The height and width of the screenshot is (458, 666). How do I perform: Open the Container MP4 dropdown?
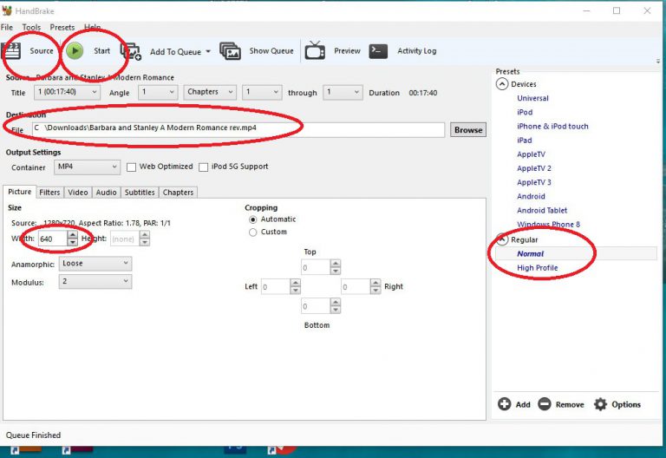pyautogui.click(x=87, y=167)
